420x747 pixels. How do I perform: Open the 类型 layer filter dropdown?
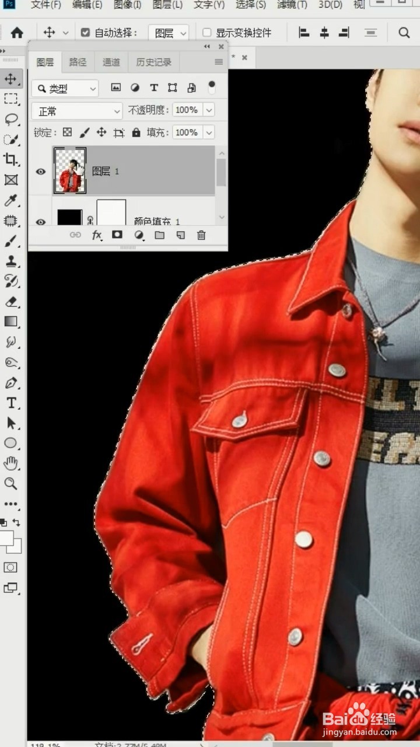(x=65, y=88)
